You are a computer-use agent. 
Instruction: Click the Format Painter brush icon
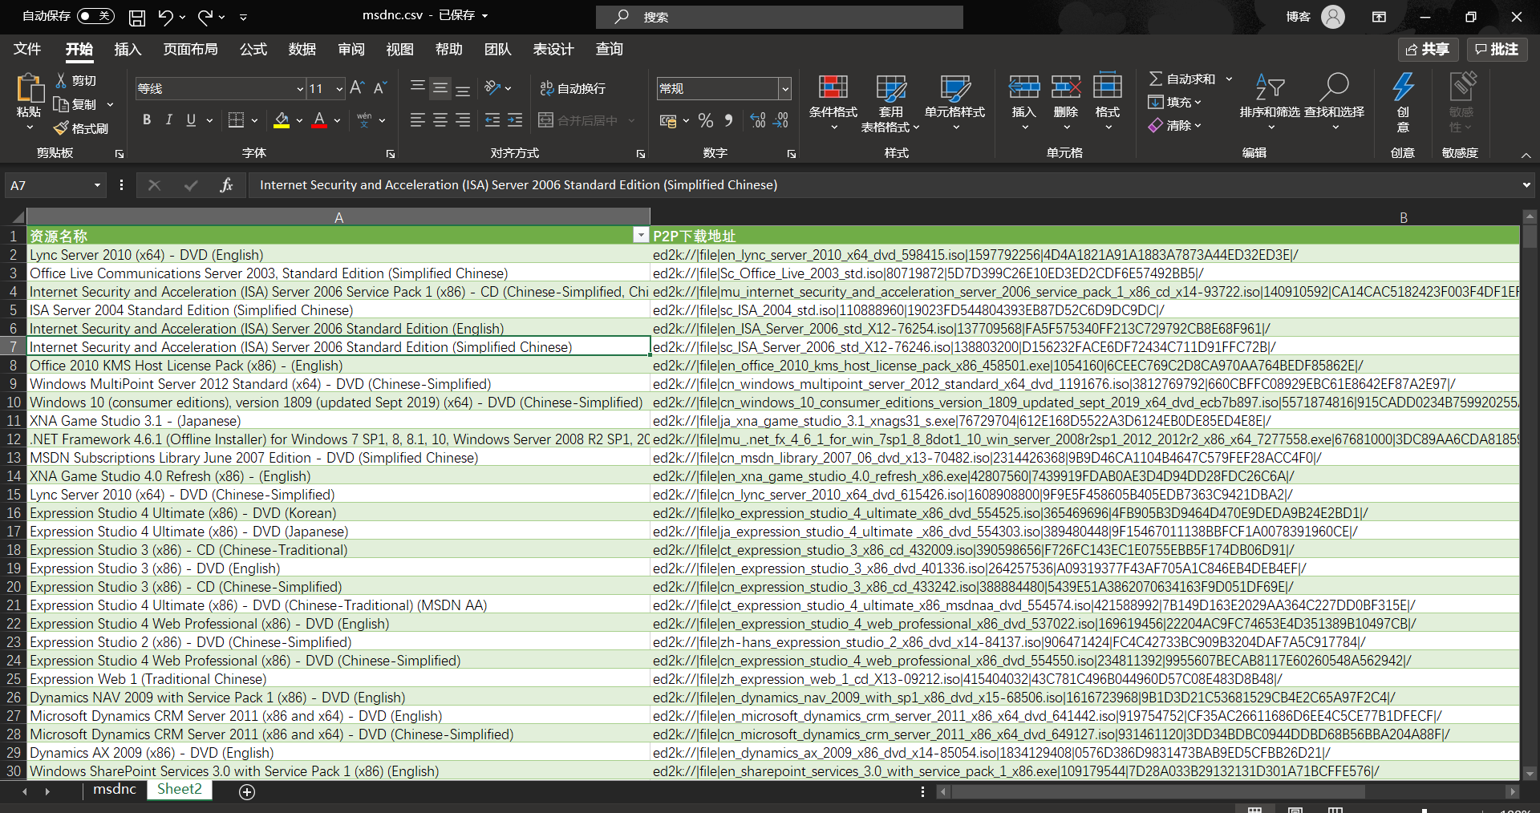click(61, 128)
